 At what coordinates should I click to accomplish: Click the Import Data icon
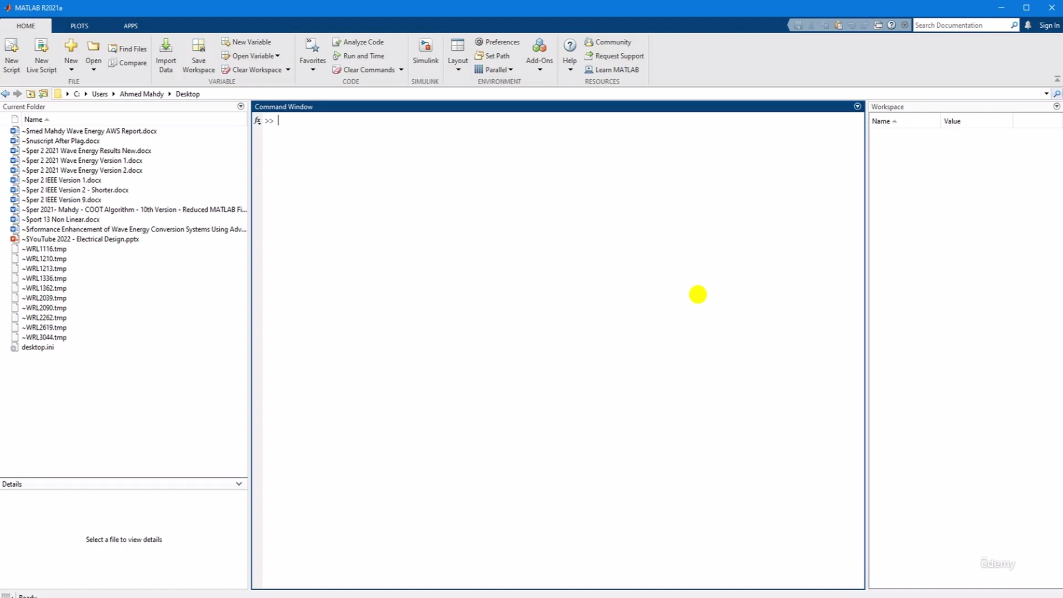click(x=166, y=46)
